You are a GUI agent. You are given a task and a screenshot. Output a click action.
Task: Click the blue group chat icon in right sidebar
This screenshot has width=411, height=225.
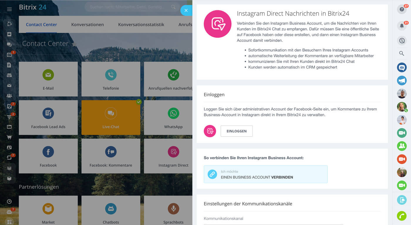[x=402, y=67]
